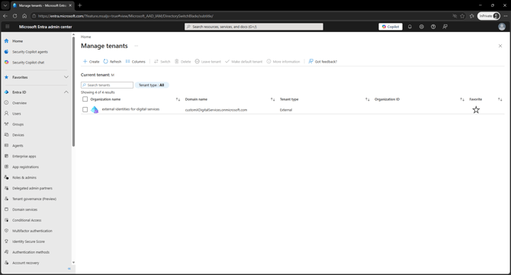The image size is (511, 275).
Task: Click the sidebar vertical scrollbar
Action: (x=73, y=92)
